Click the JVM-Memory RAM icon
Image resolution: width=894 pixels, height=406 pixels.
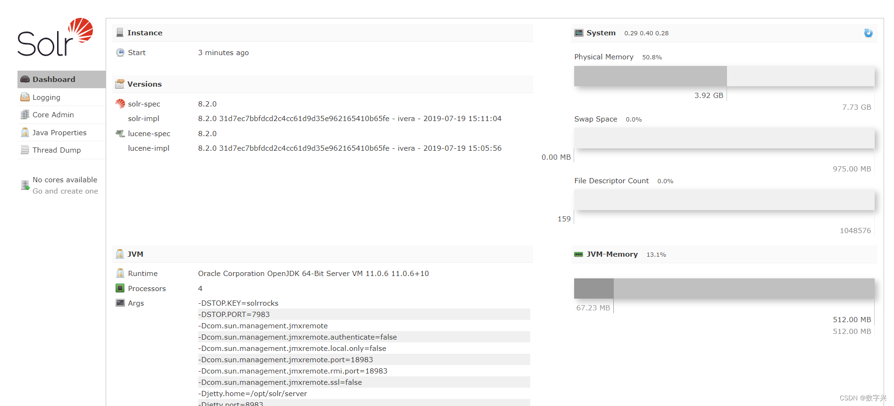tap(579, 254)
